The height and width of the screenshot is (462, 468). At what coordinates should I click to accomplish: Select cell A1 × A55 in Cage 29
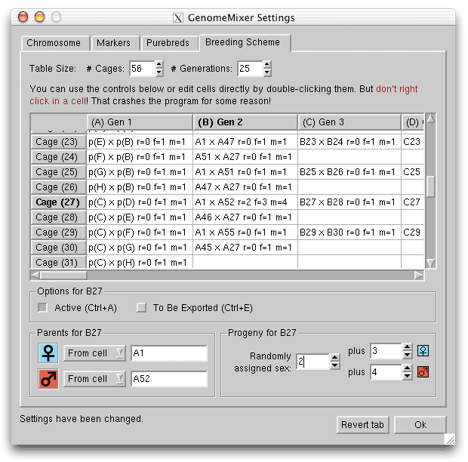pos(245,233)
